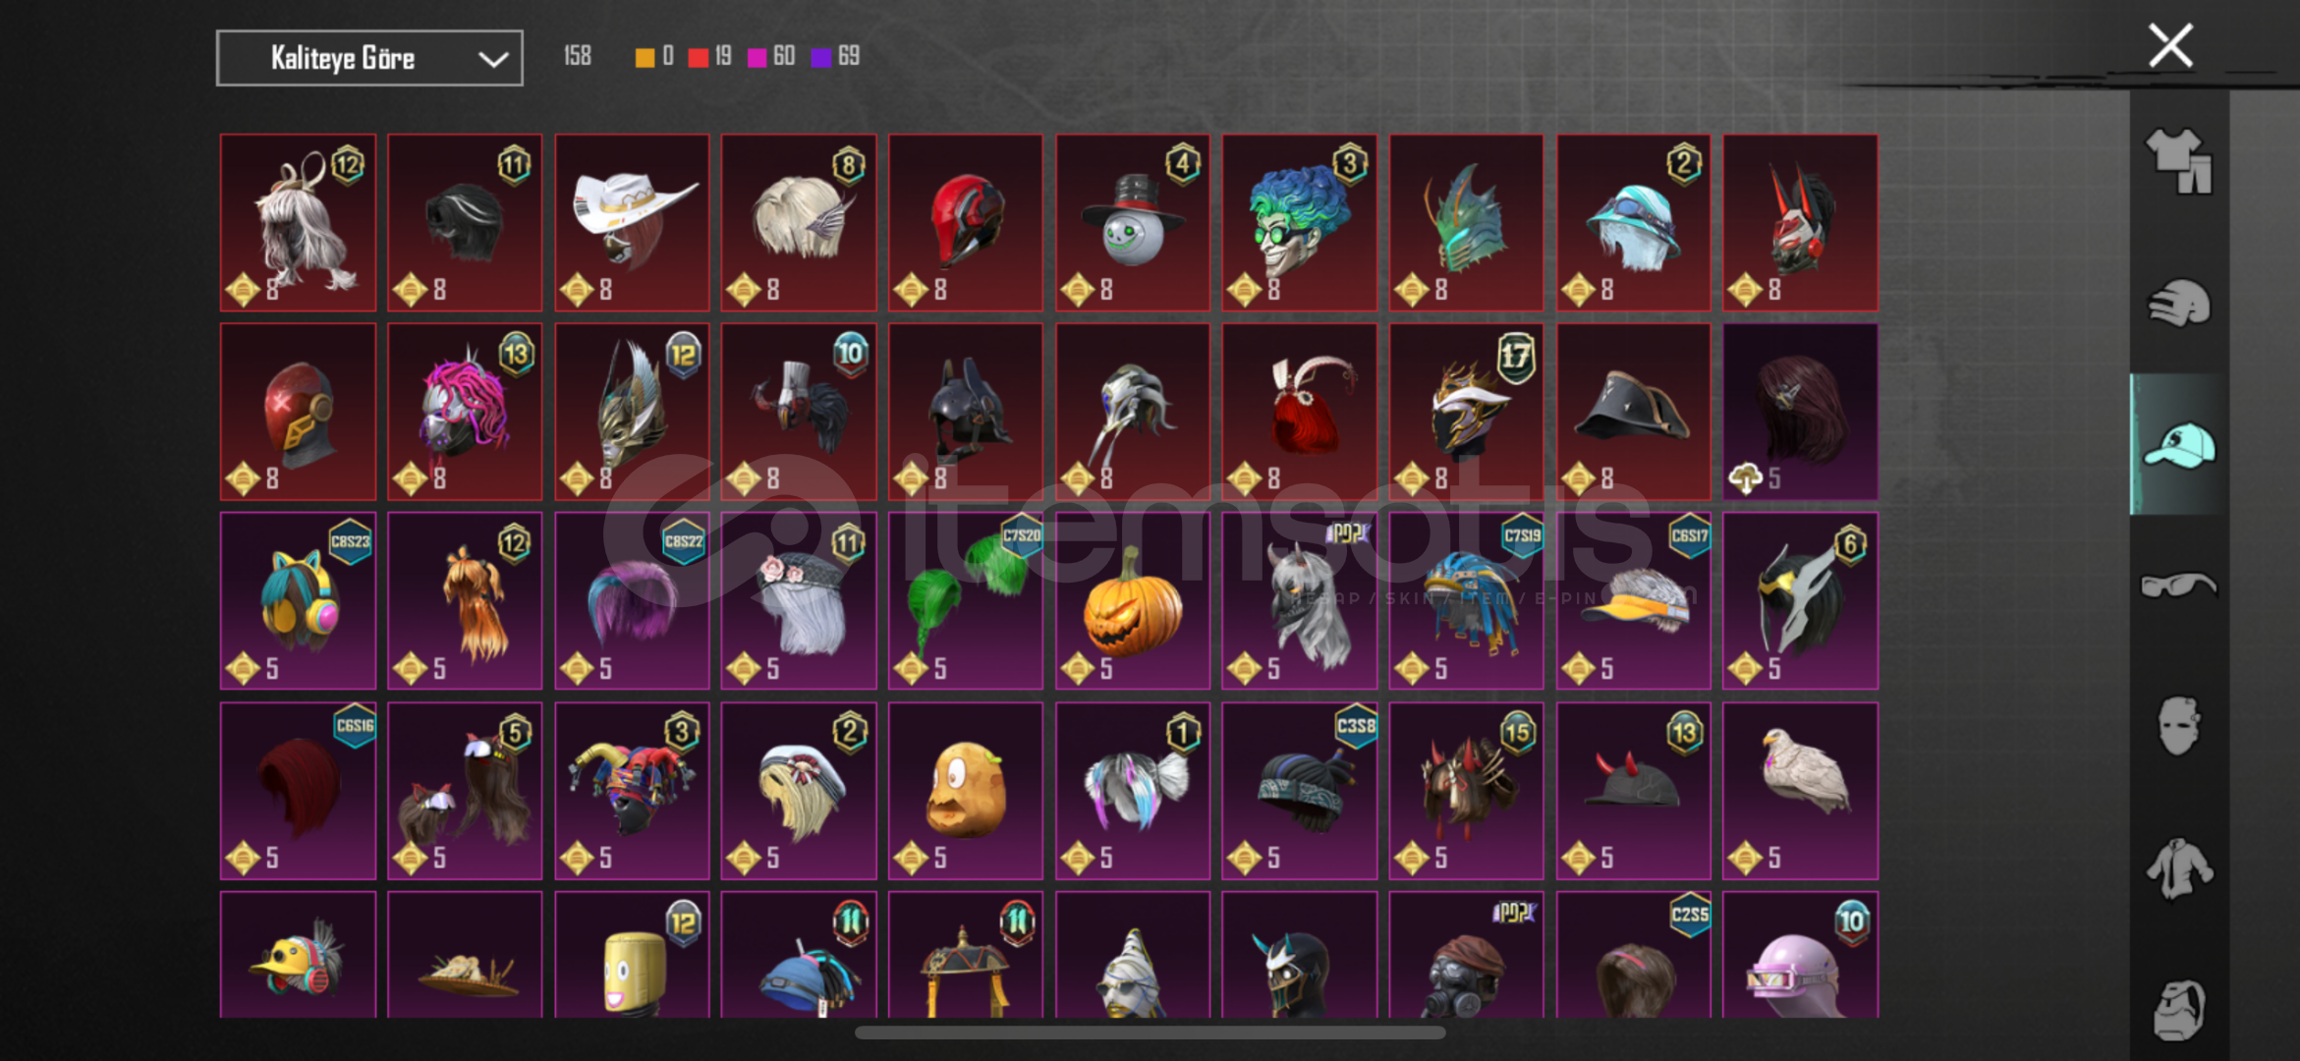Image resolution: width=2300 pixels, height=1061 pixels.
Task: Close the inventory with the X
Action: [x=2170, y=46]
